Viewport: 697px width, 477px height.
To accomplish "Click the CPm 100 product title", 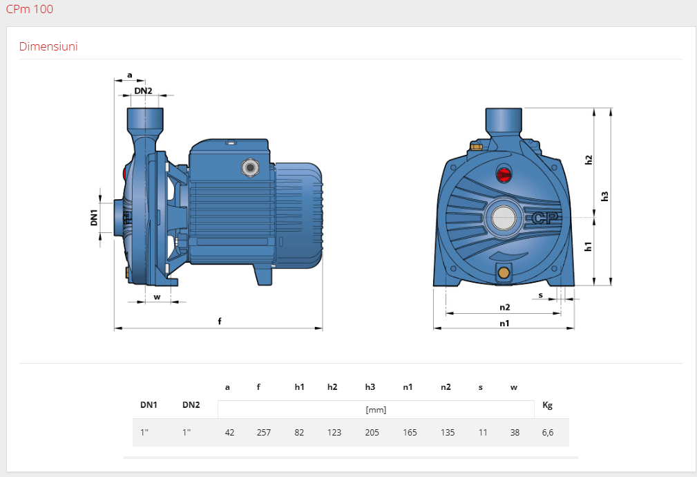I will coord(29,10).
